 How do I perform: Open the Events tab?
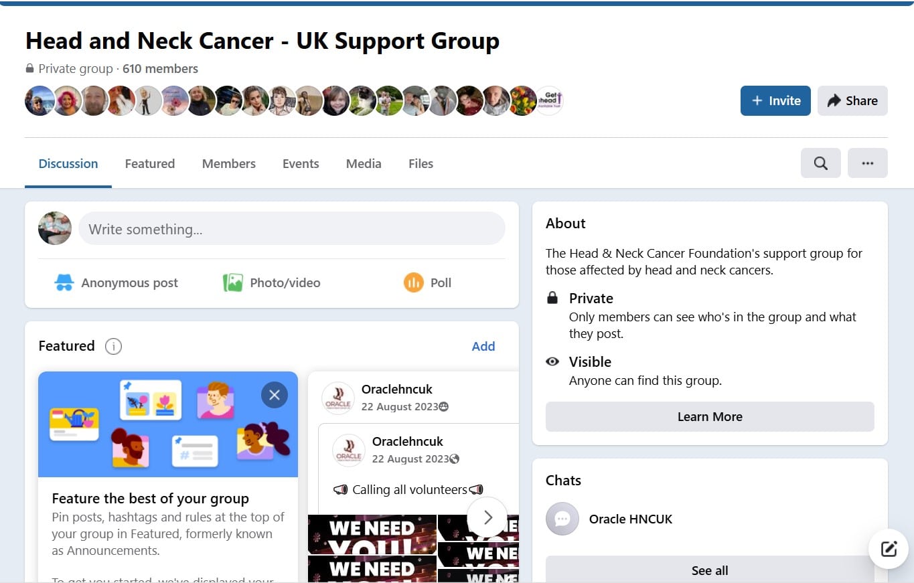tap(301, 163)
